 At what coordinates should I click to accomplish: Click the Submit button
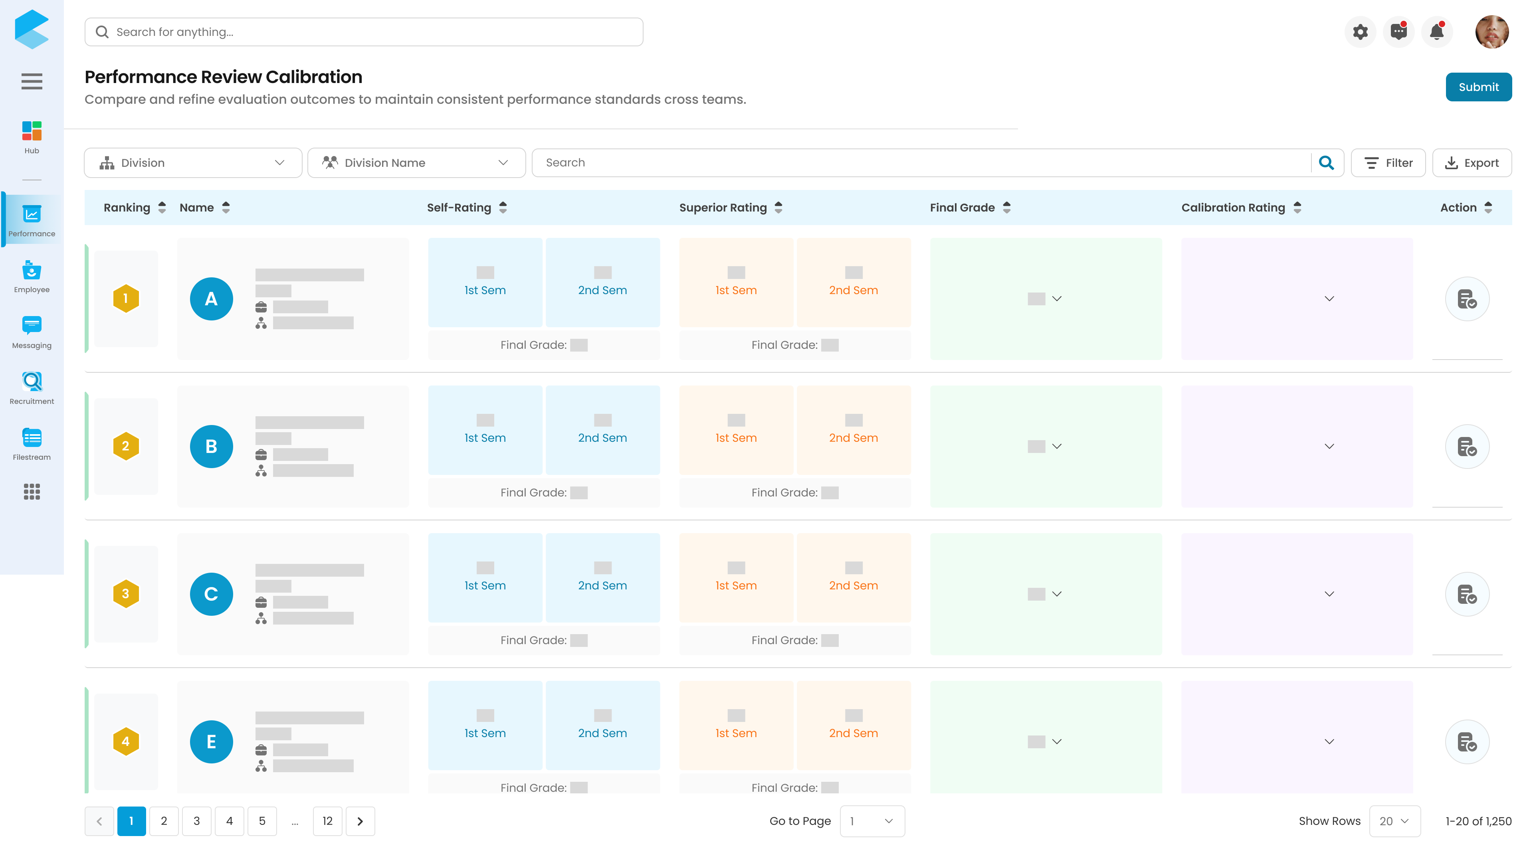pos(1478,87)
